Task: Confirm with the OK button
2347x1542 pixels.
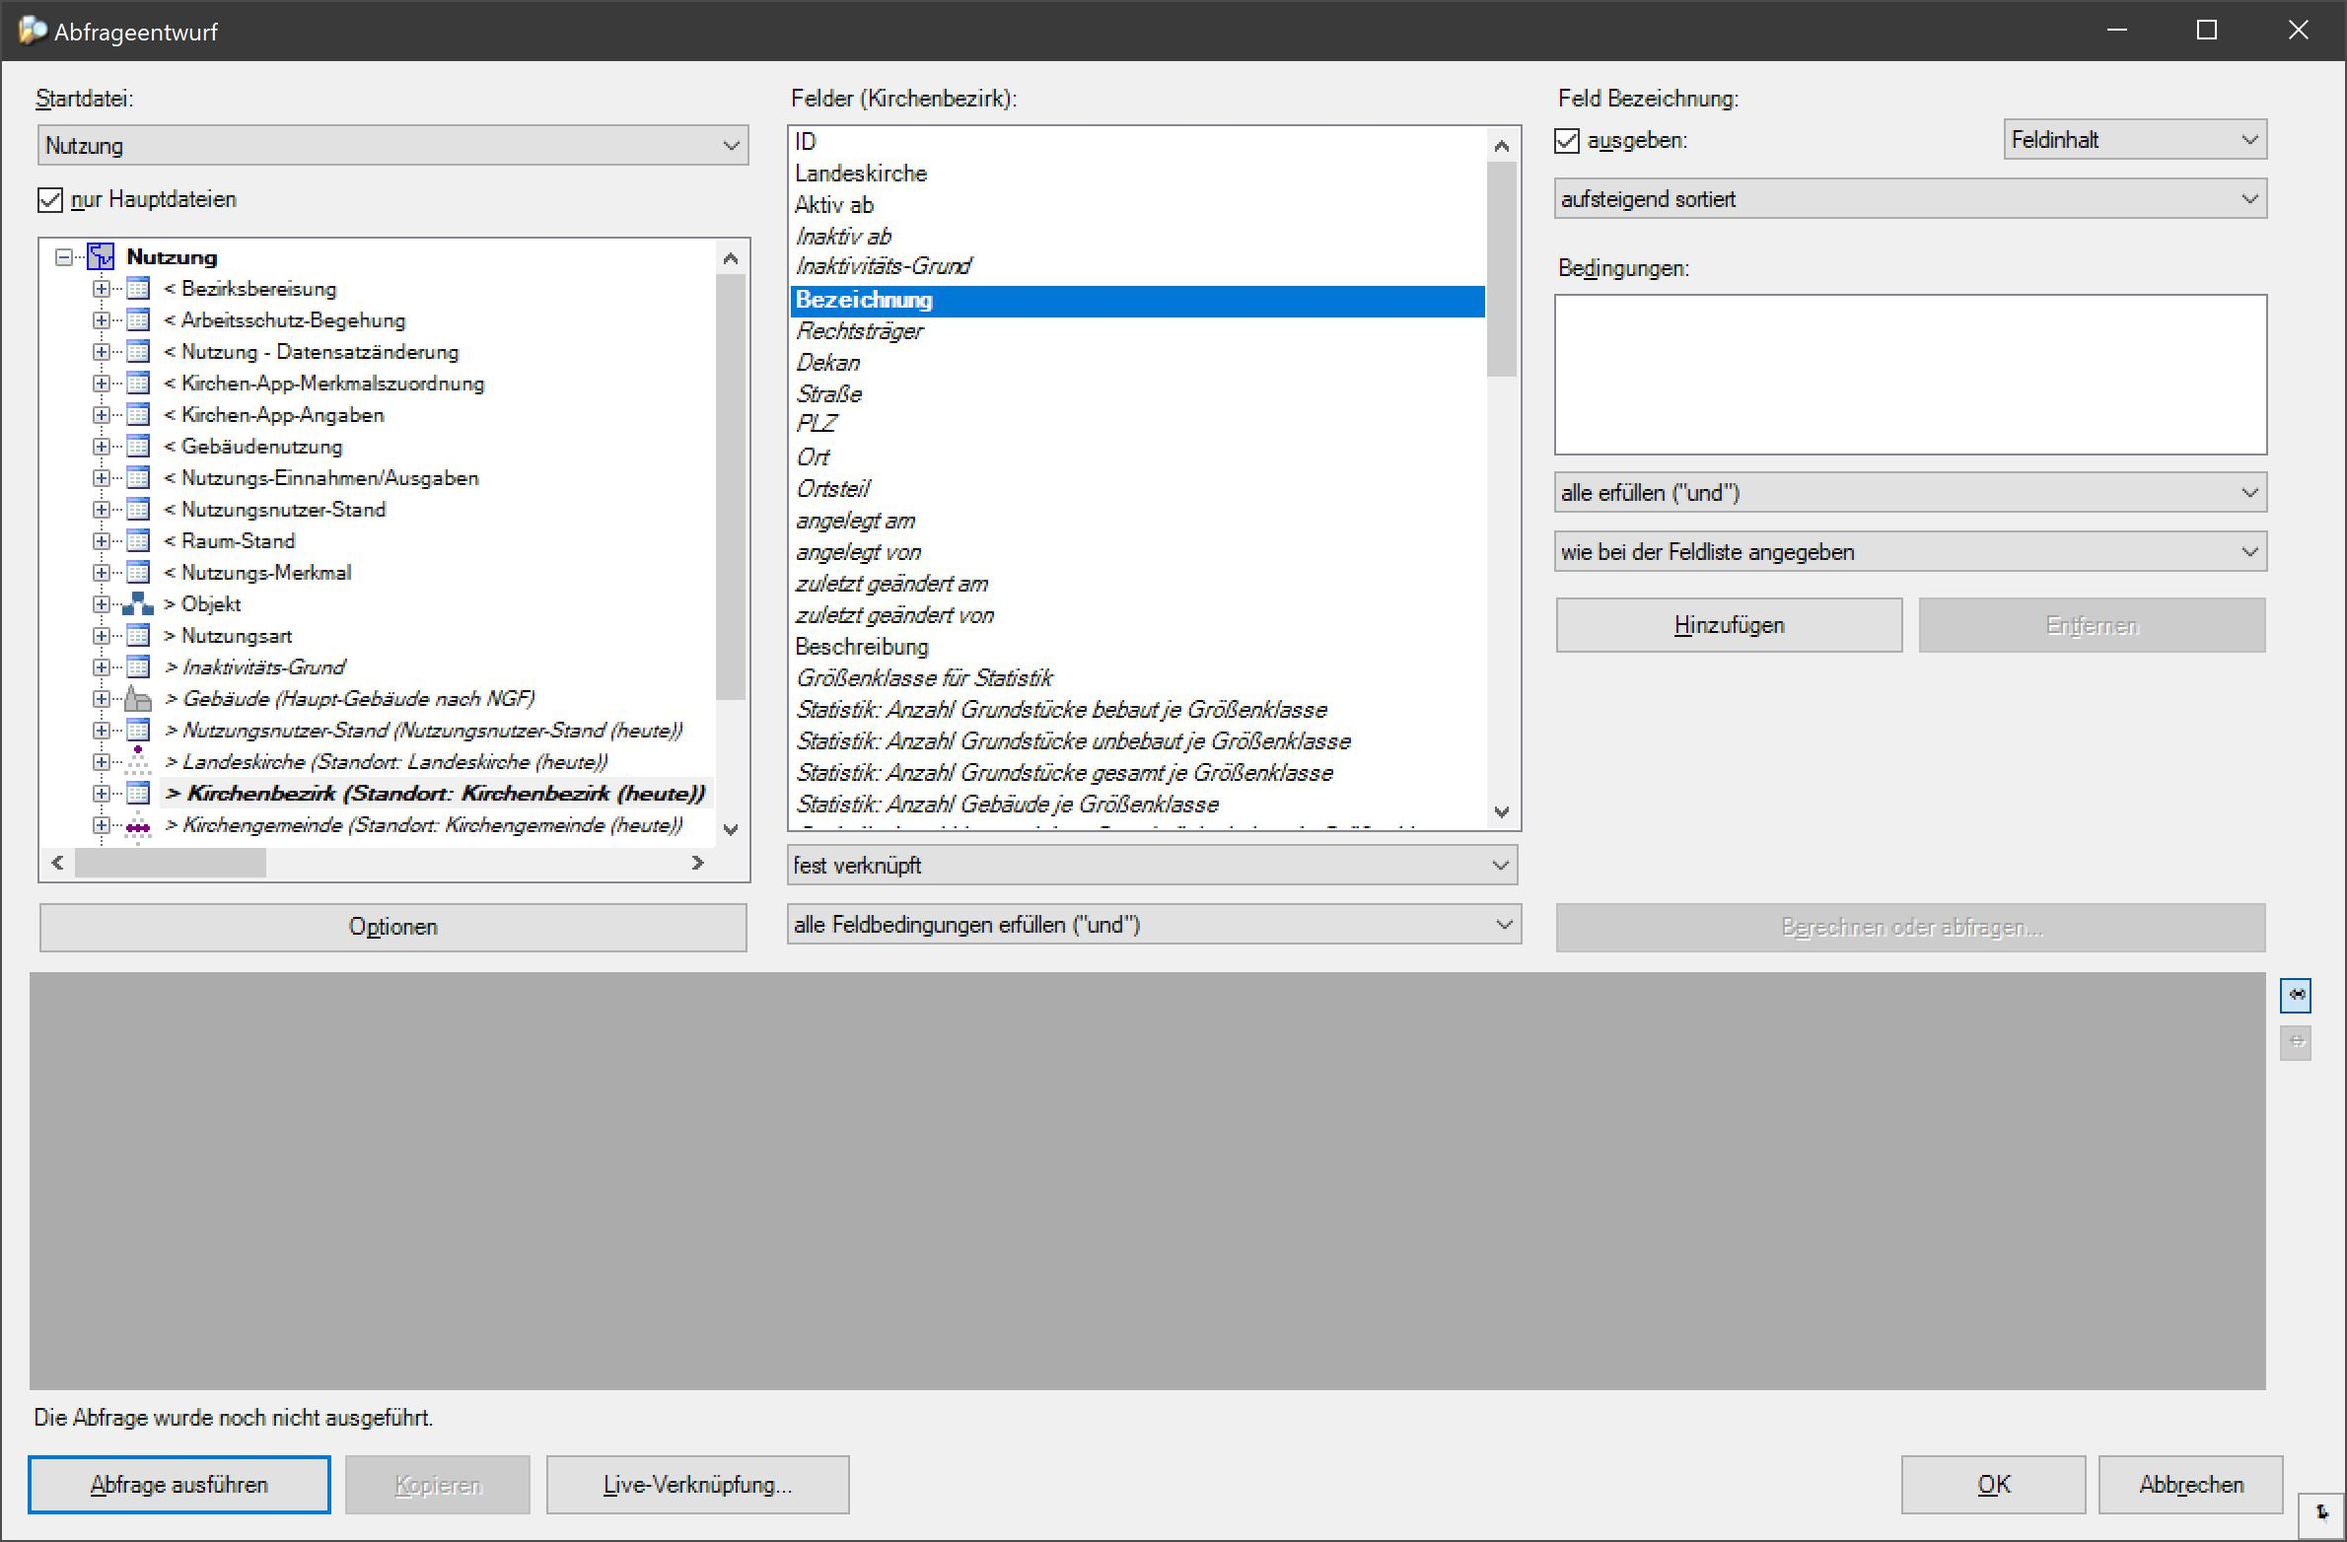Action: point(1993,1485)
